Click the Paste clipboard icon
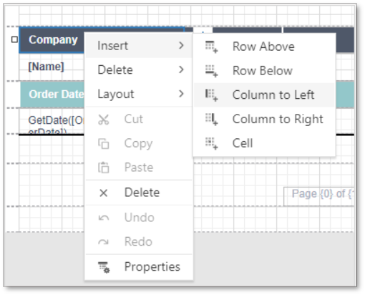Viewport: 365px width, 295px height. 104,168
